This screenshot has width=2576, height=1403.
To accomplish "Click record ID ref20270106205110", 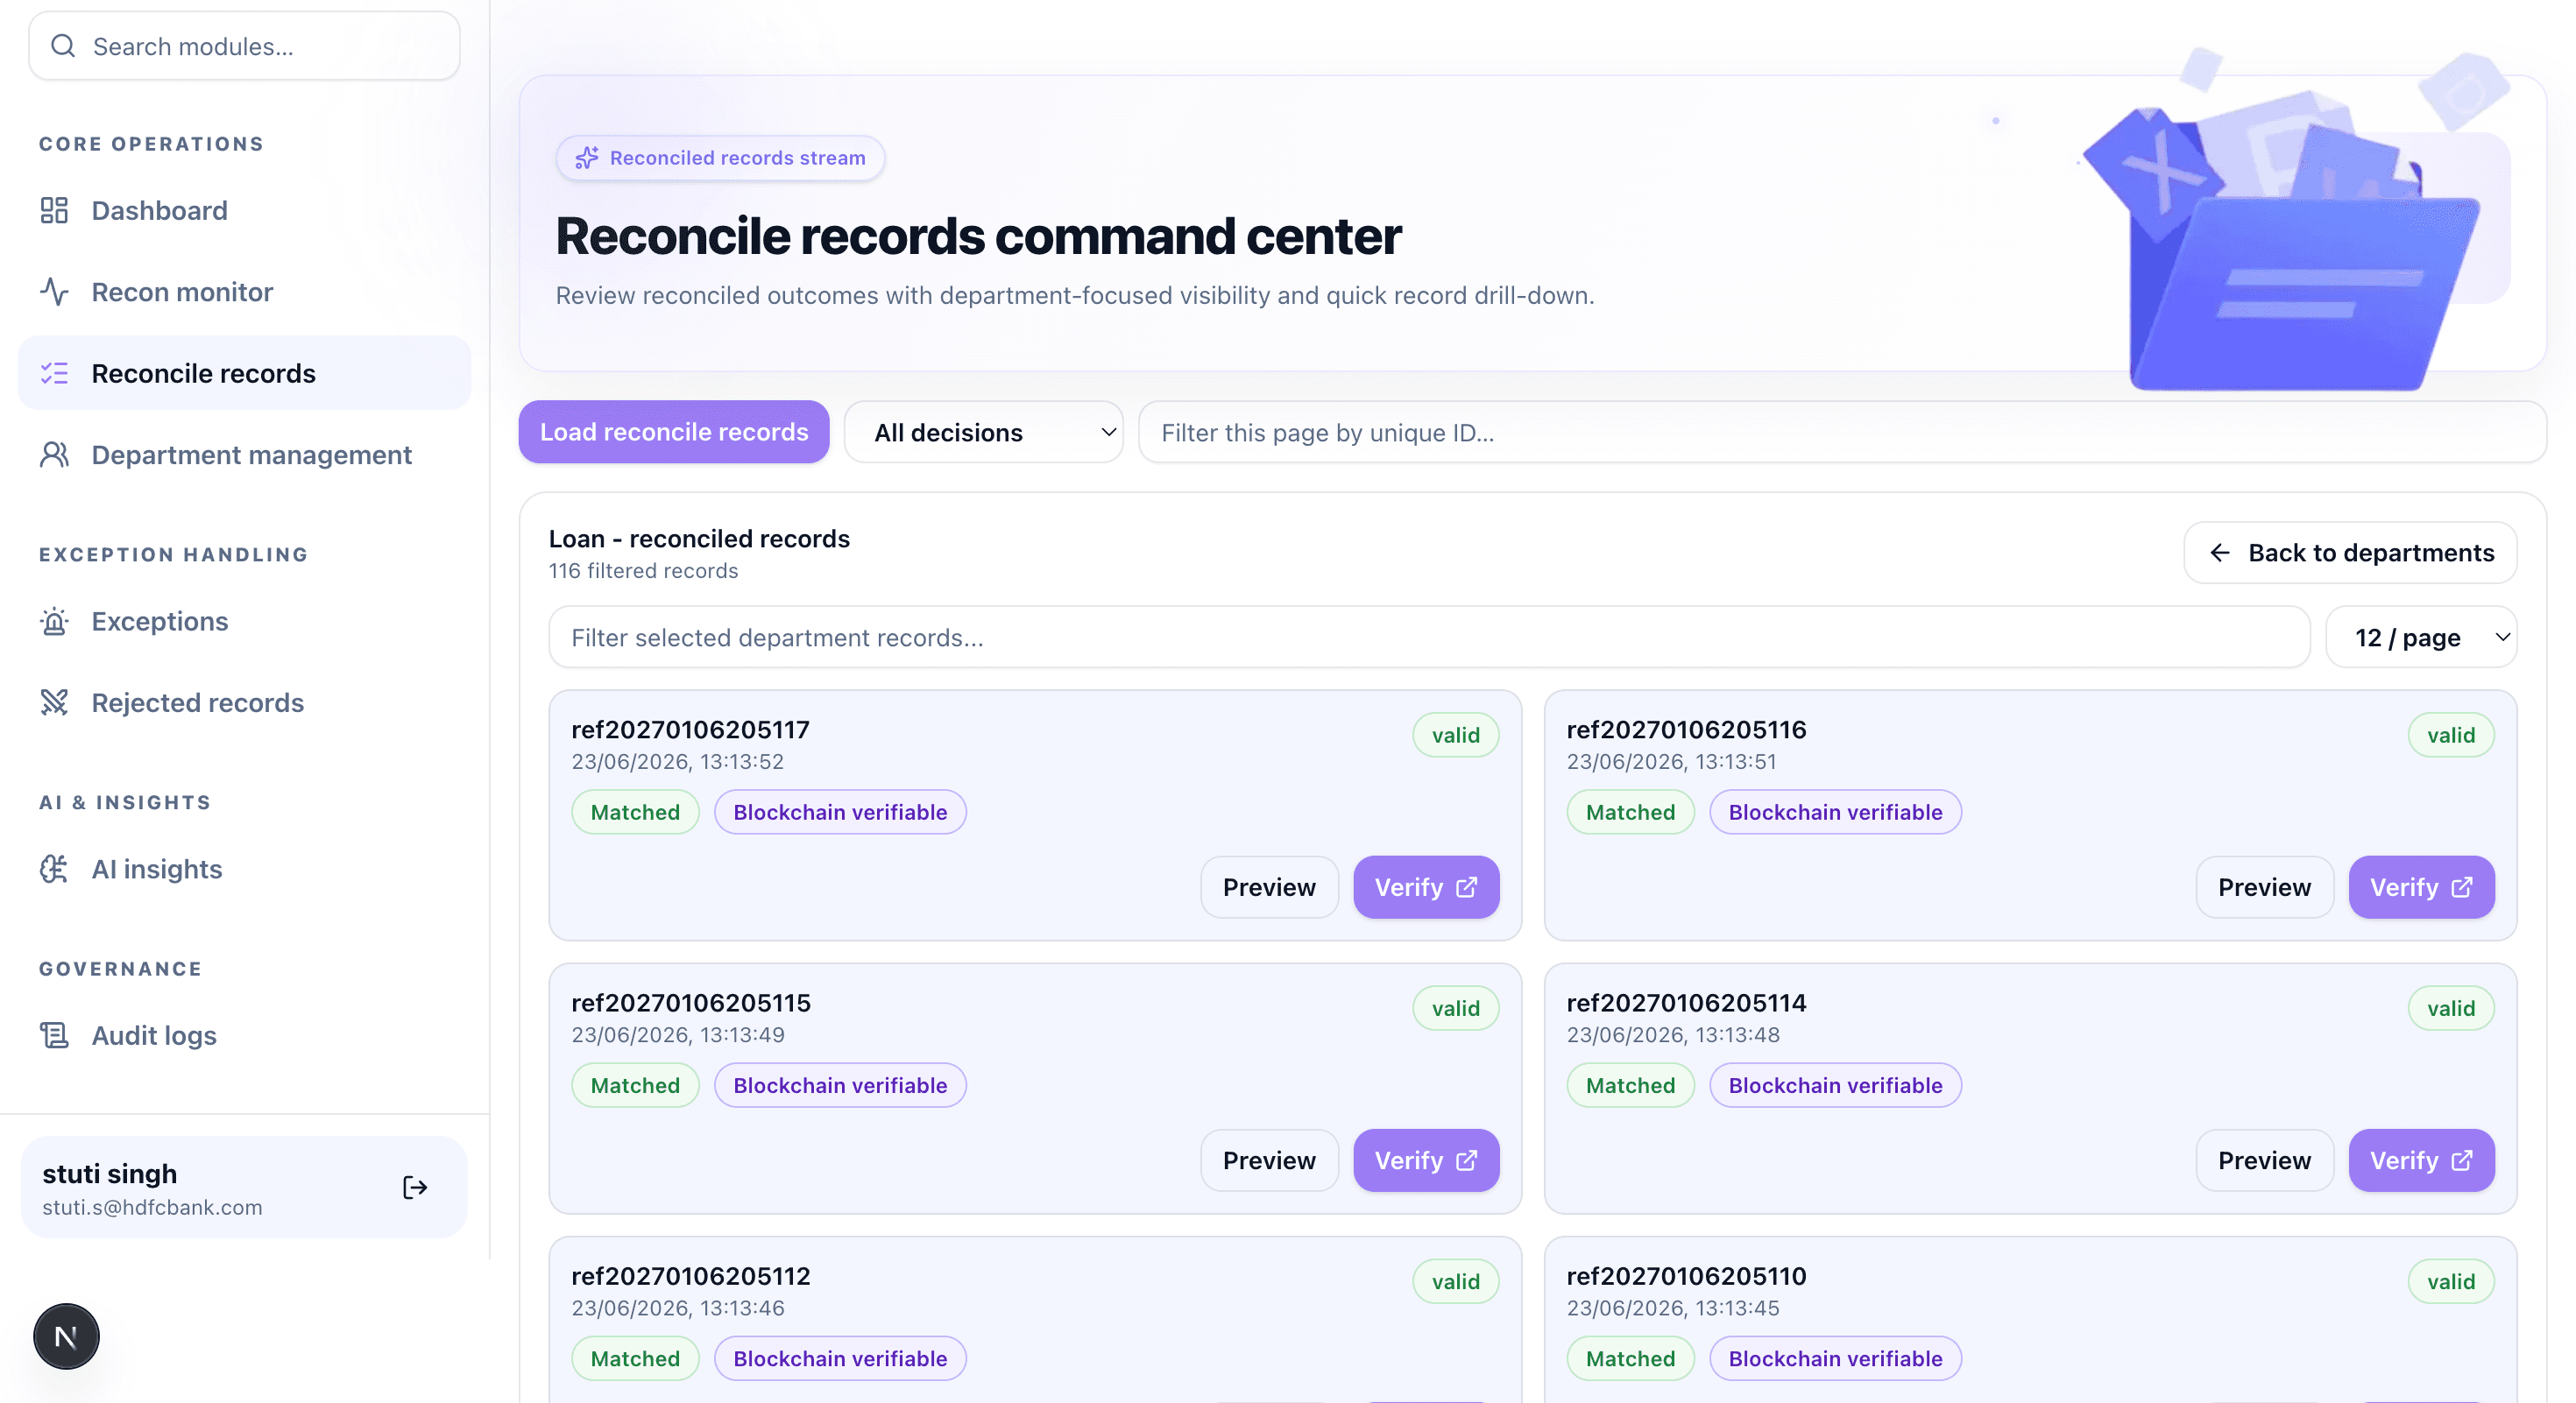I will (x=1686, y=1276).
